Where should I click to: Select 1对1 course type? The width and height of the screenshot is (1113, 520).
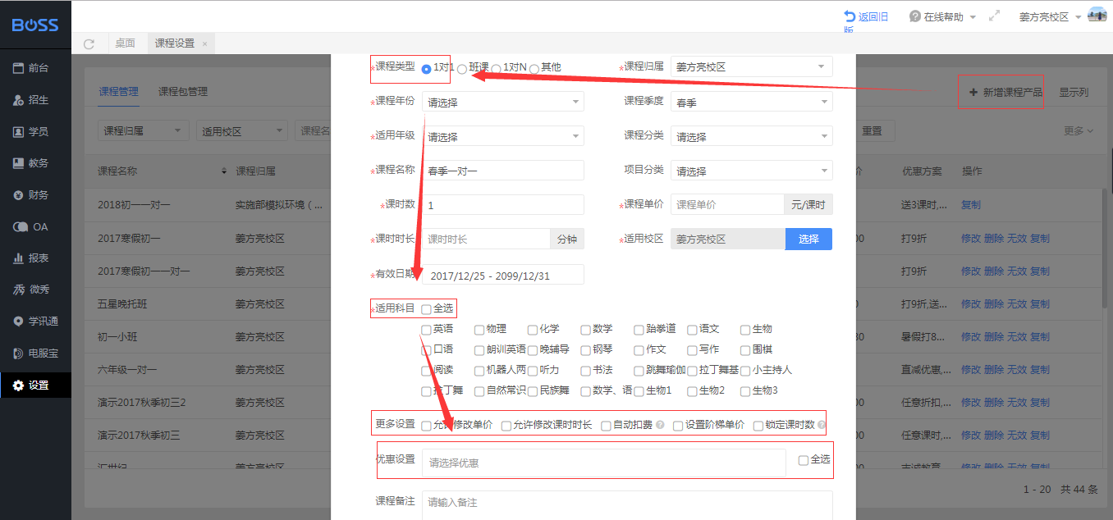click(x=426, y=69)
